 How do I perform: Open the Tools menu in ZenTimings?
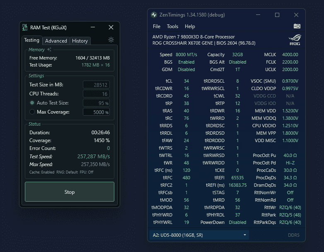(x=172, y=26)
